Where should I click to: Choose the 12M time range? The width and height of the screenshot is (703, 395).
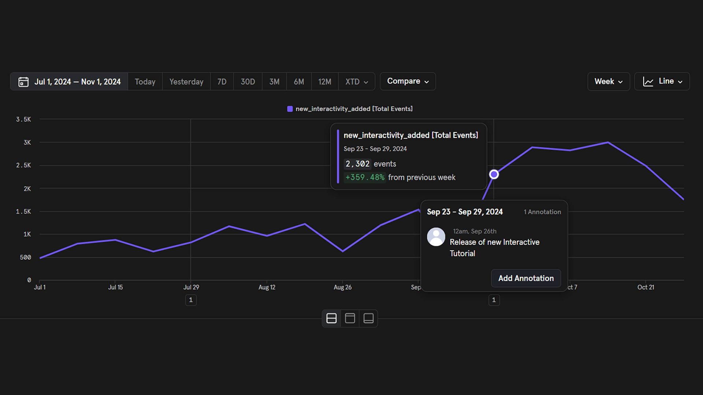tap(325, 82)
